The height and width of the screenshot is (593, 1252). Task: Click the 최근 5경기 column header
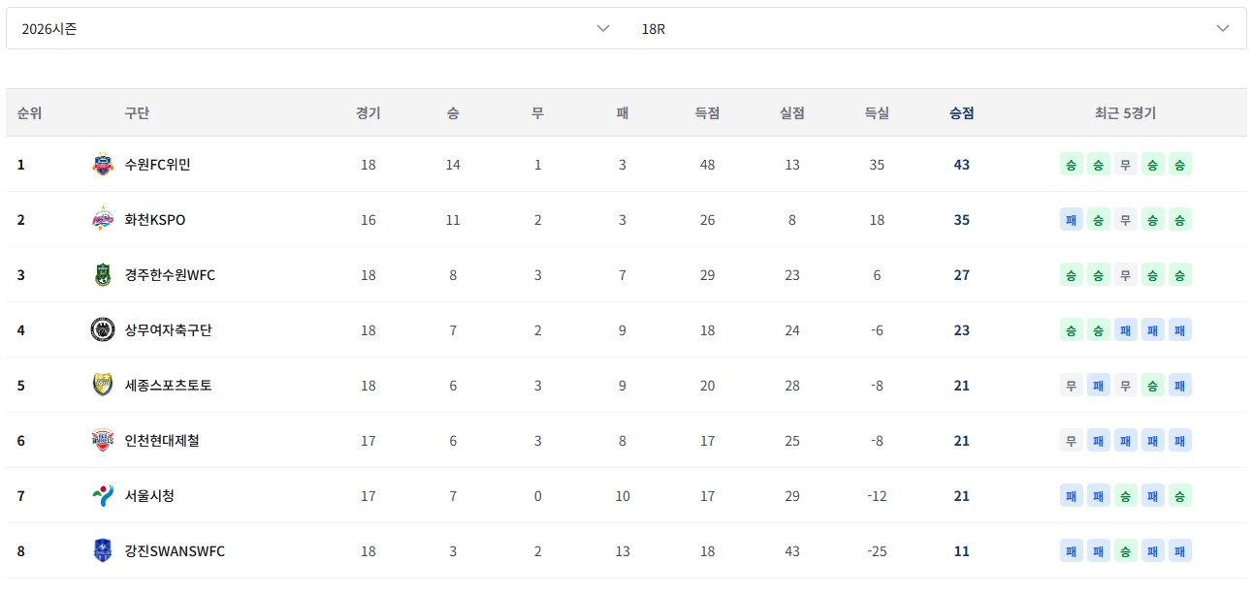[1125, 113]
